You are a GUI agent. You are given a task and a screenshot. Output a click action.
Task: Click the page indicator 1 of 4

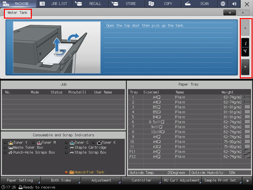tap(245, 47)
